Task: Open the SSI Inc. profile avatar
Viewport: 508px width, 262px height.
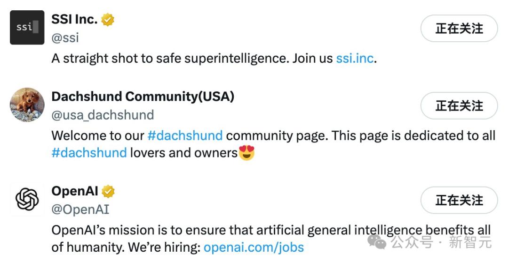Action: (27, 28)
